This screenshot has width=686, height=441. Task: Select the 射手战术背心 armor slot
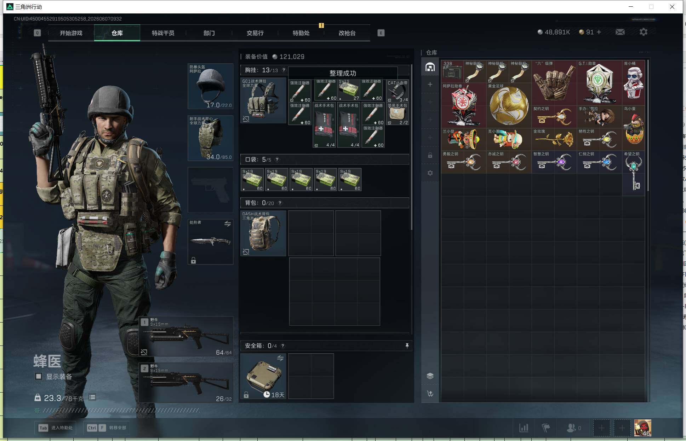point(210,138)
